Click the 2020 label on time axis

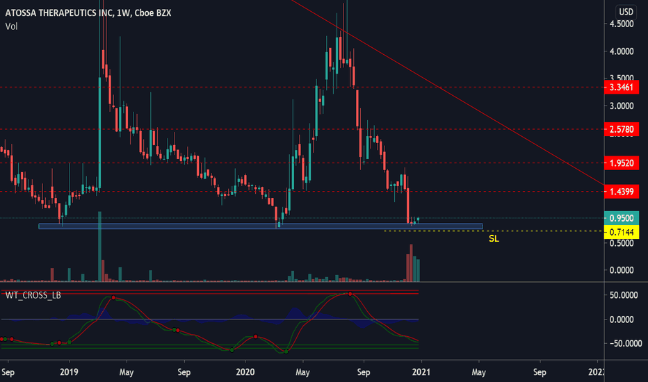pyautogui.click(x=245, y=372)
